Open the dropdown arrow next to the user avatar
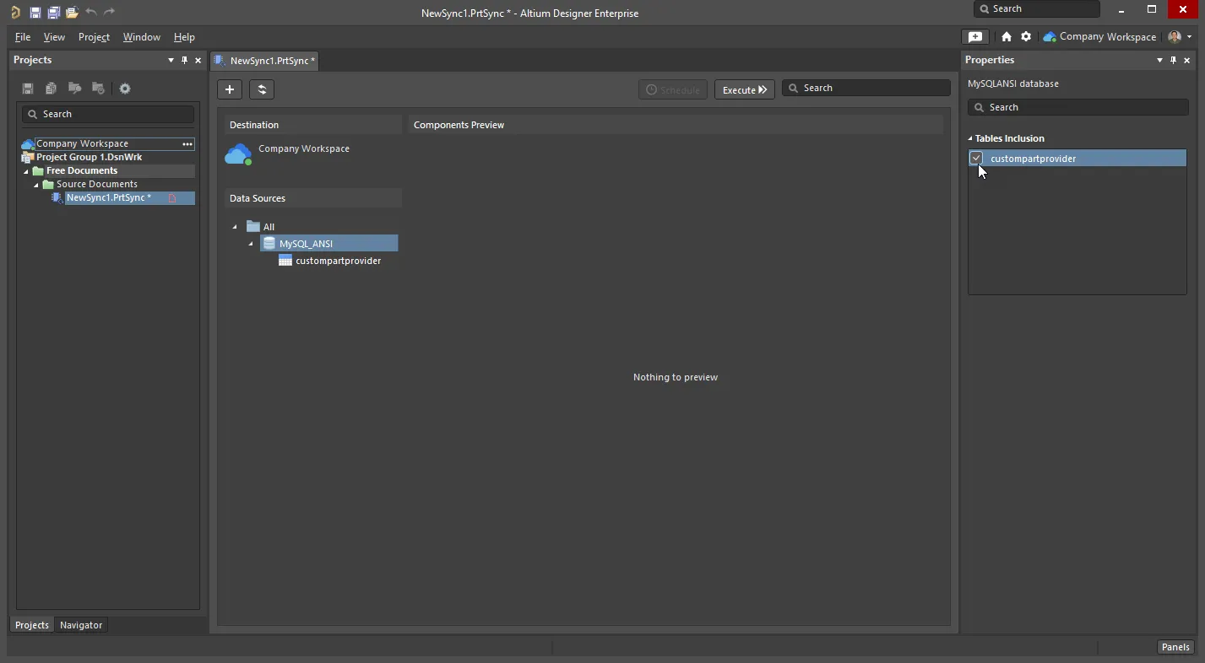1205x663 pixels. tap(1189, 36)
